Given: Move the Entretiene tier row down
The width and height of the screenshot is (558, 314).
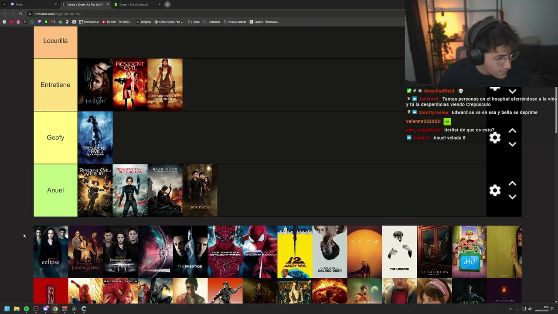Looking at the screenshot, I should (512, 92).
